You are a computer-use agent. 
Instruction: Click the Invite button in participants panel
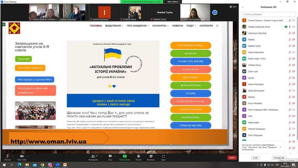[x=255, y=158]
